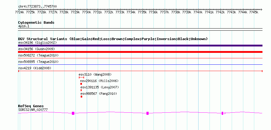Select the esv1391135 small red feature
The height and width of the screenshot is (130, 271).
(81, 90)
